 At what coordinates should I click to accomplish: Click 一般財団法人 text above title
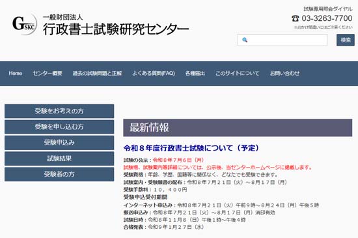click(x=62, y=17)
